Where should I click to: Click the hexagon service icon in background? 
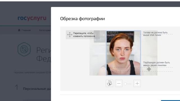[x=24, y=49]
